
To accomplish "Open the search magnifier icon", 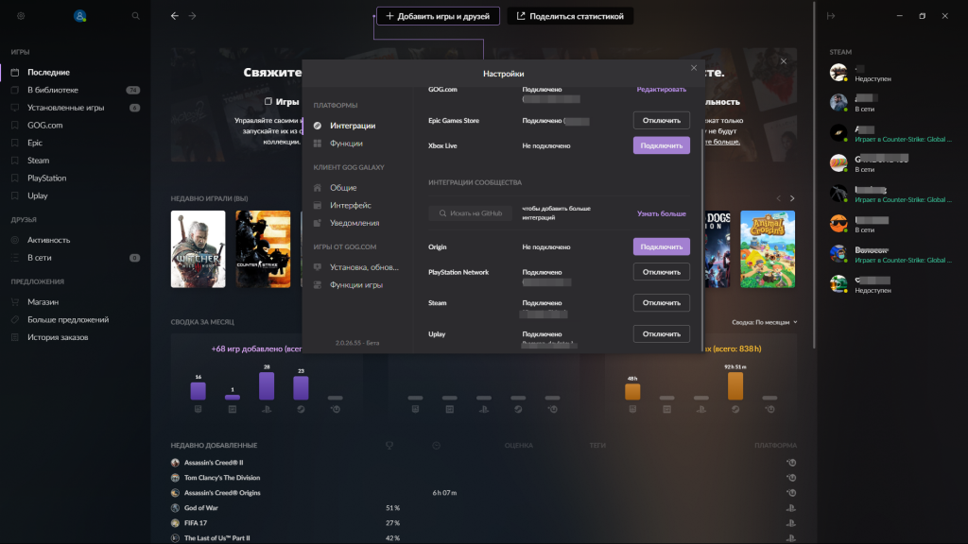I will [136, 16].
